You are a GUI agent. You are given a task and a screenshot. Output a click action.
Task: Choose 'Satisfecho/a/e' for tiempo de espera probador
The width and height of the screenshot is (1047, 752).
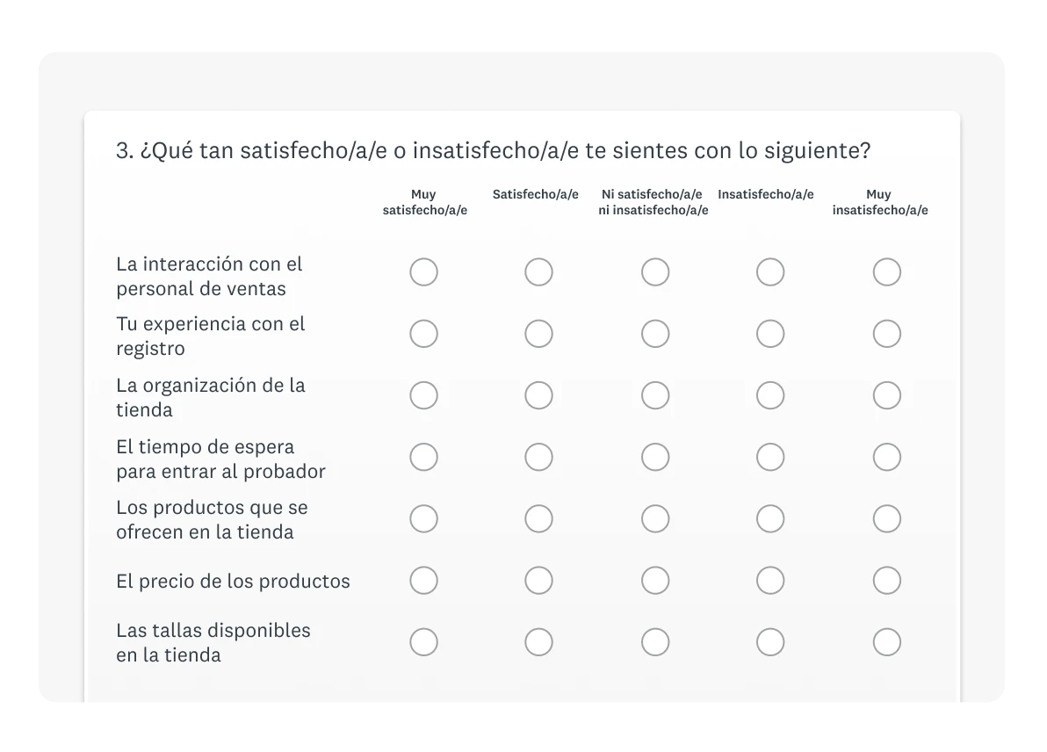(x=538, y=457)
